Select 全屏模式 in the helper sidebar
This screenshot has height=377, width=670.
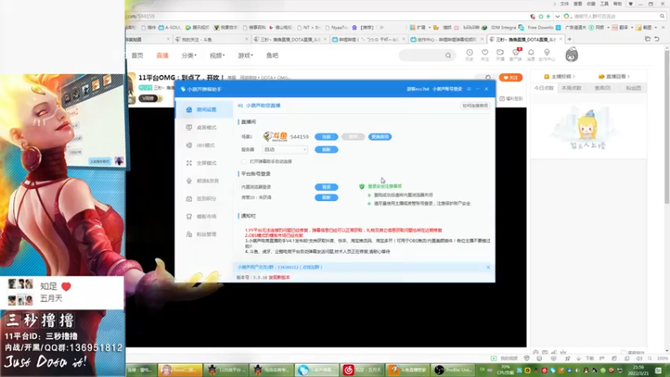click(x=204, y=163)
